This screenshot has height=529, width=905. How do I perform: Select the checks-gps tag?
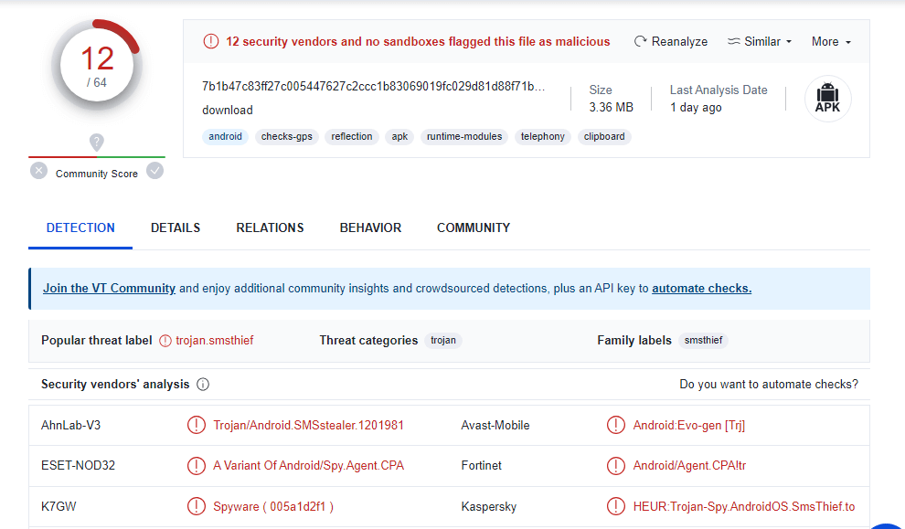point(287,137)
